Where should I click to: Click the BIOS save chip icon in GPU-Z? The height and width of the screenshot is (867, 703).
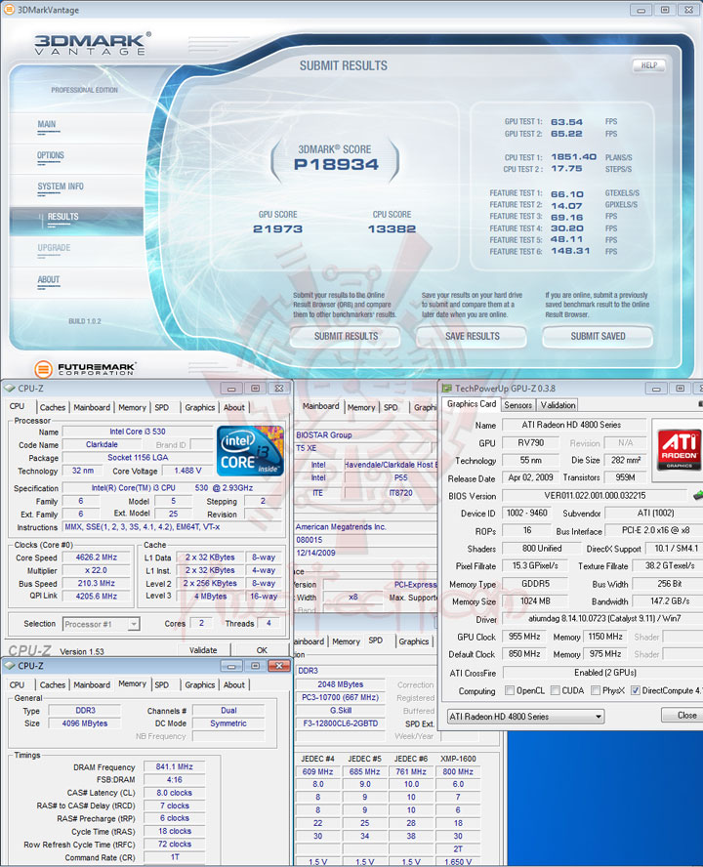coord(698,495)
